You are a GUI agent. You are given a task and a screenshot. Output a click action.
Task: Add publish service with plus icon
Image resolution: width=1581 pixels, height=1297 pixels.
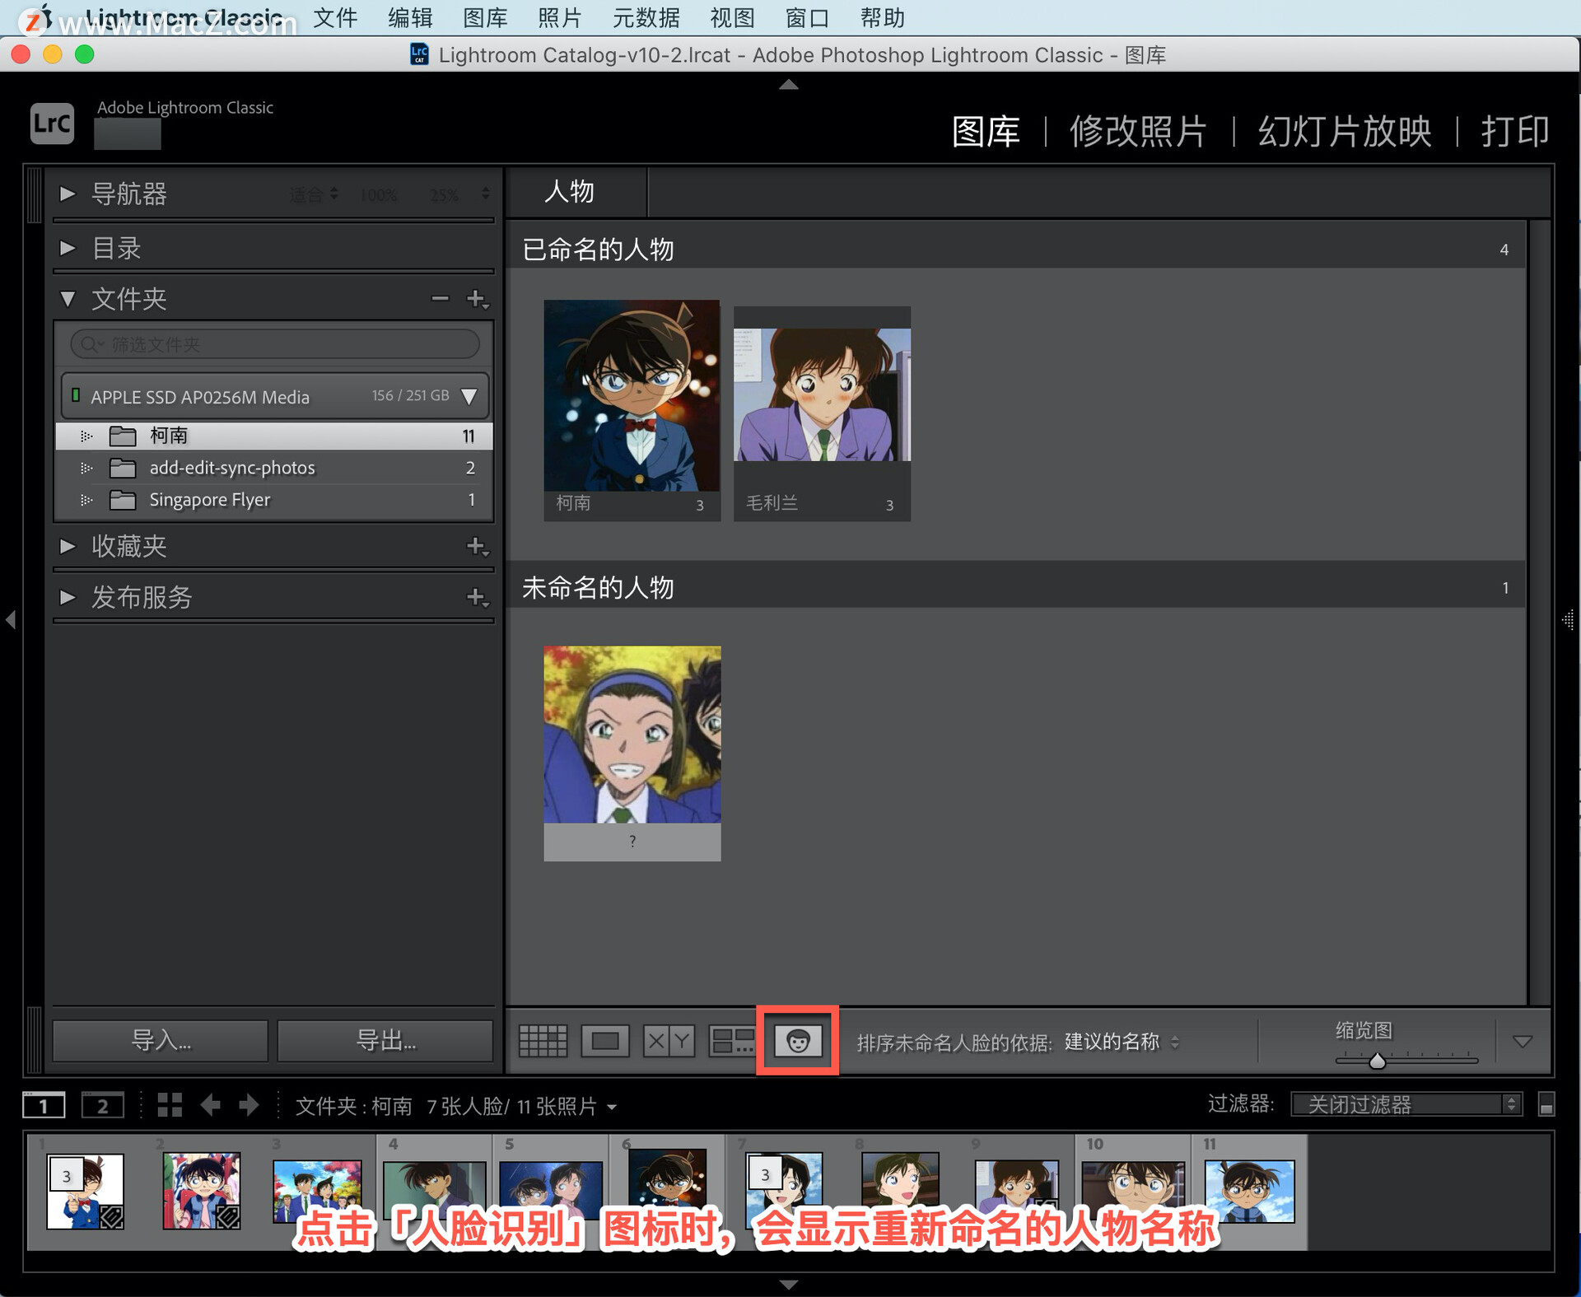(x=477, y=597)
